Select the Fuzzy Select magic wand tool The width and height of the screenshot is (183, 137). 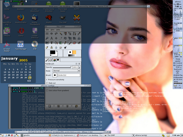pos(61,34)
